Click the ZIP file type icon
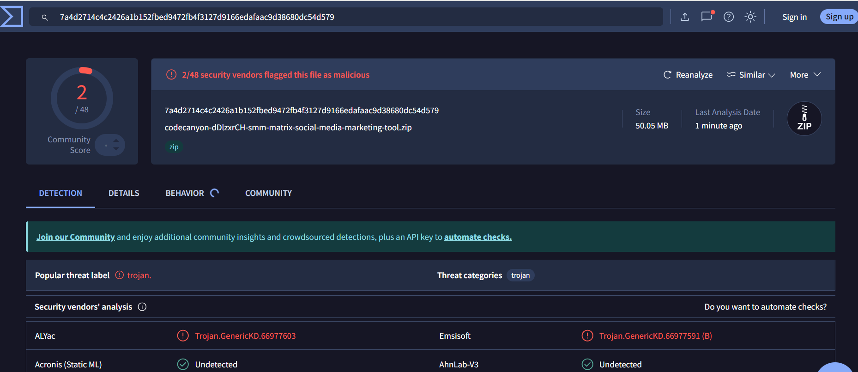858x372 pixels. (x=804, y=119)
